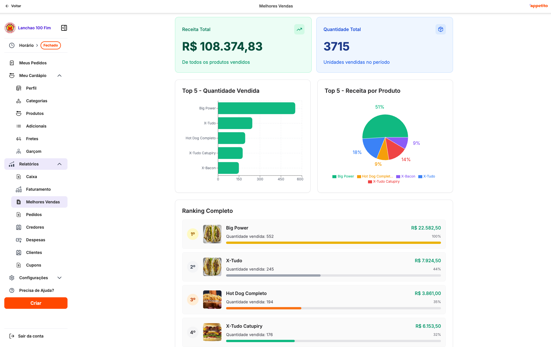Viewport: 551px width, 347px height.
Task: Click the Perfil storefront icon
Action: (x=19, y=88)
